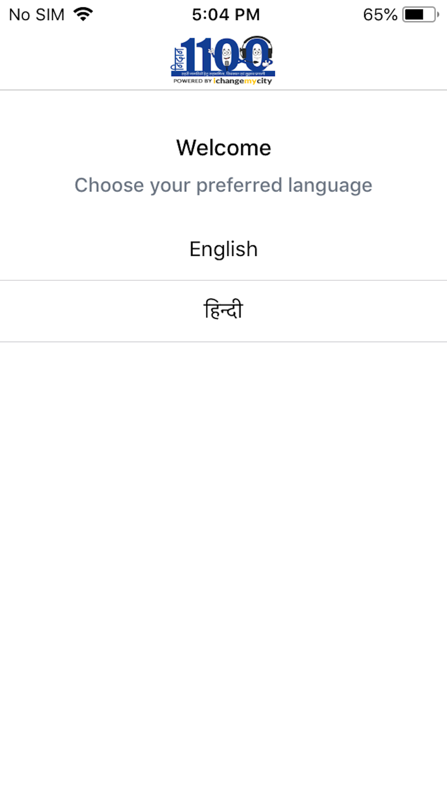Tap the blue Hindi tagline strip in logo
Screen dimensions: 447x795
click(x=223, y=73)
